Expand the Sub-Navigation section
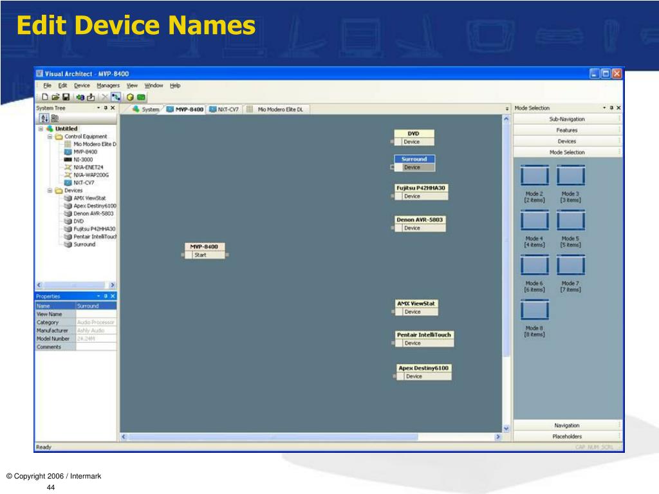Screen dimensions: 659x494 coord(566,119)
